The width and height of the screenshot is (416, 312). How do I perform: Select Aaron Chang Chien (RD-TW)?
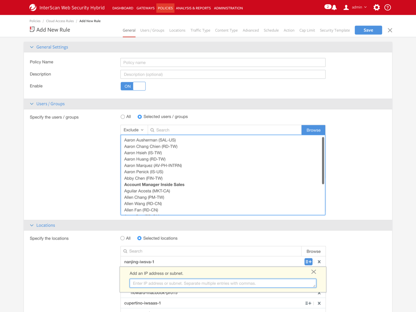[x=151, y=146]
